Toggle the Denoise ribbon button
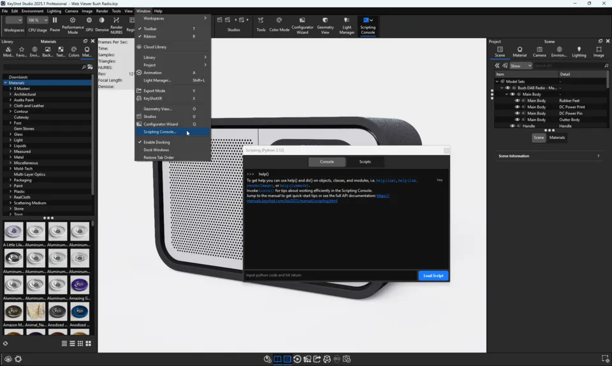612x366 pixels. tap(102, 24)
